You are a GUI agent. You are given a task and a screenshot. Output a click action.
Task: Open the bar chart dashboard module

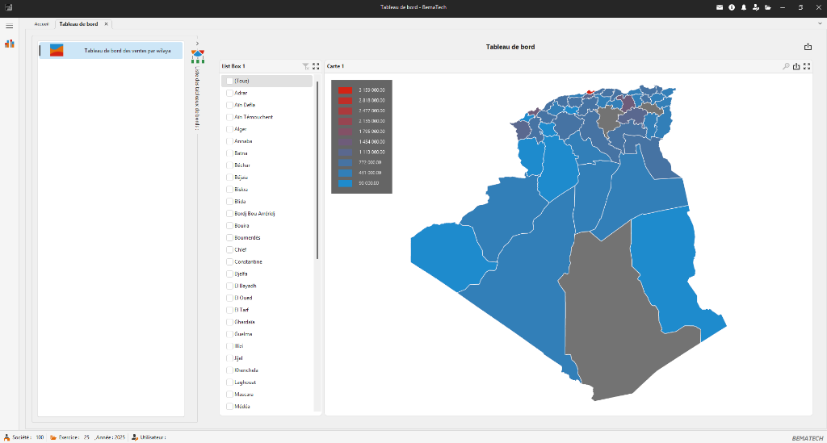coord(10,44)
